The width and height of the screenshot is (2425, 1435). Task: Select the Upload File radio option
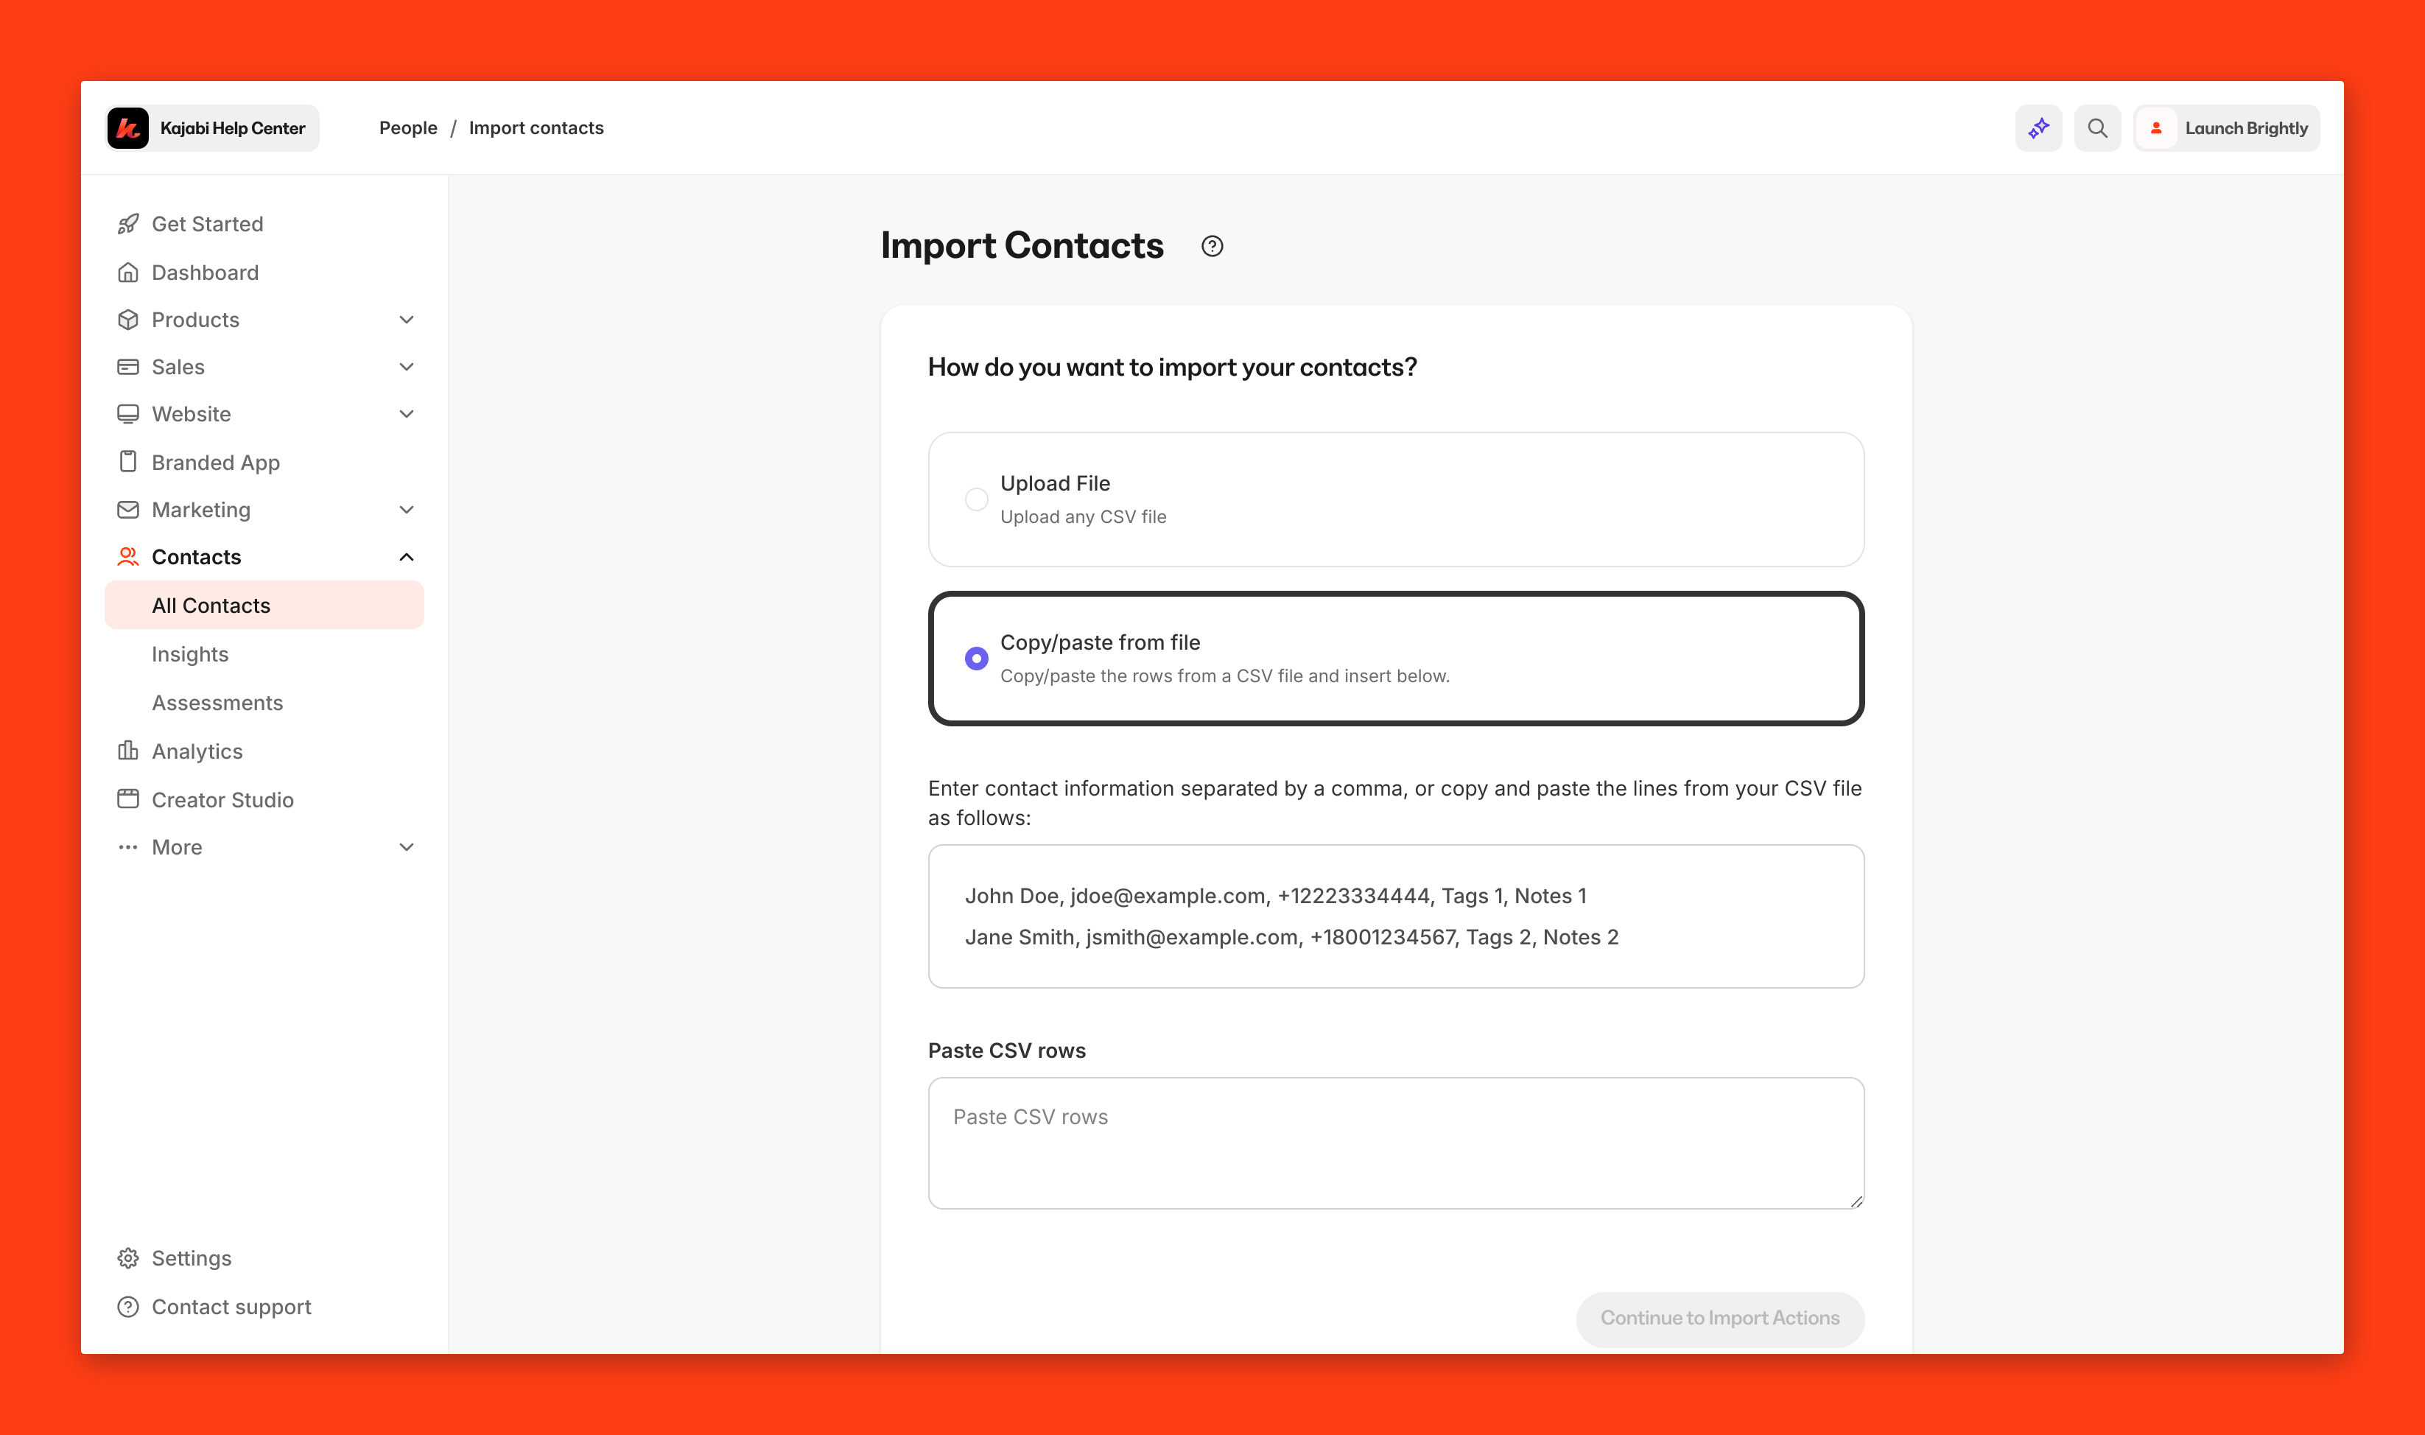[975, 499]
